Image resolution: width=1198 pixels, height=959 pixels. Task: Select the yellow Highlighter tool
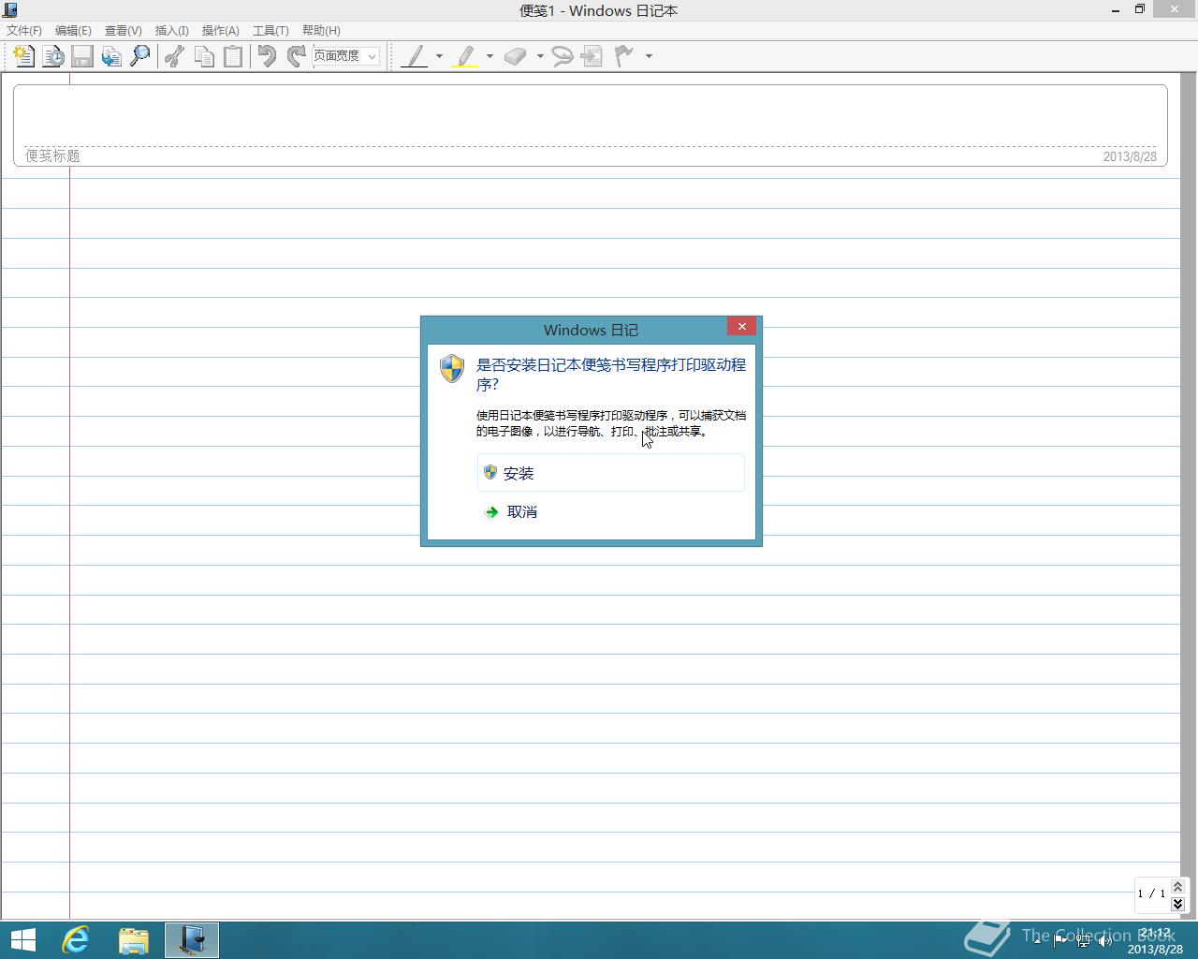(x=464, y=56)
